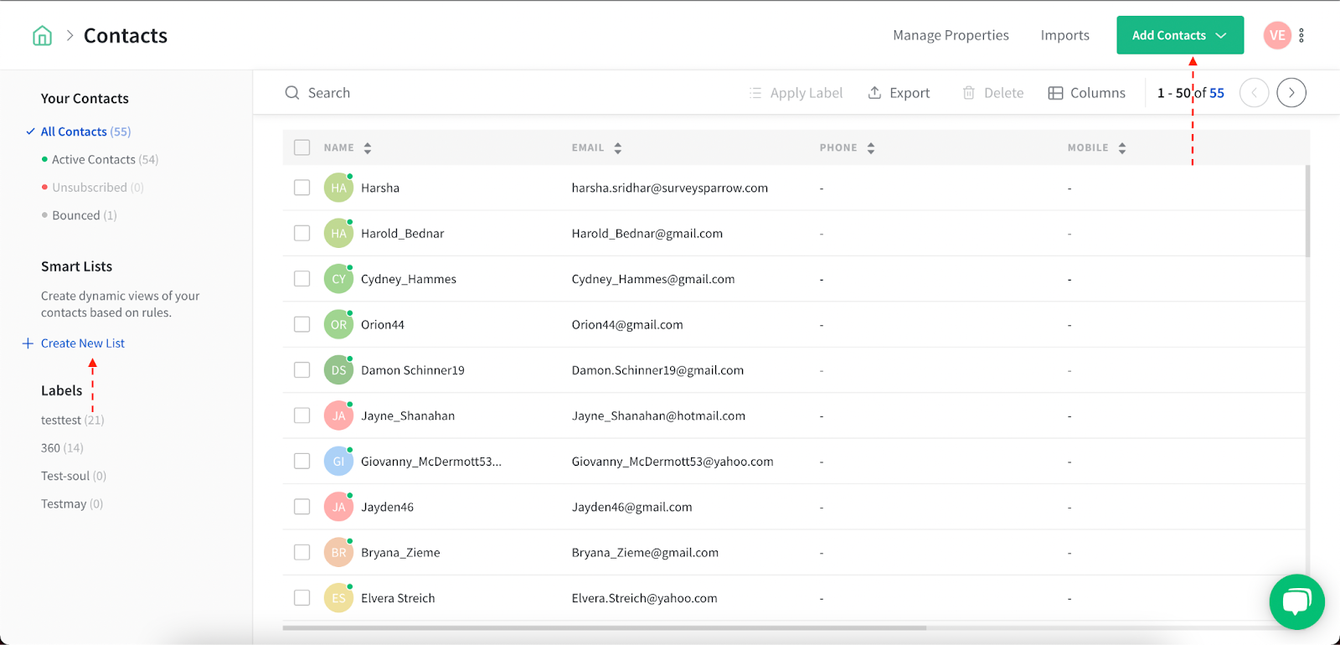Screen dimensions: 1340x645
Task: Go to next page of contacts
Action: tap(1291, 93)
